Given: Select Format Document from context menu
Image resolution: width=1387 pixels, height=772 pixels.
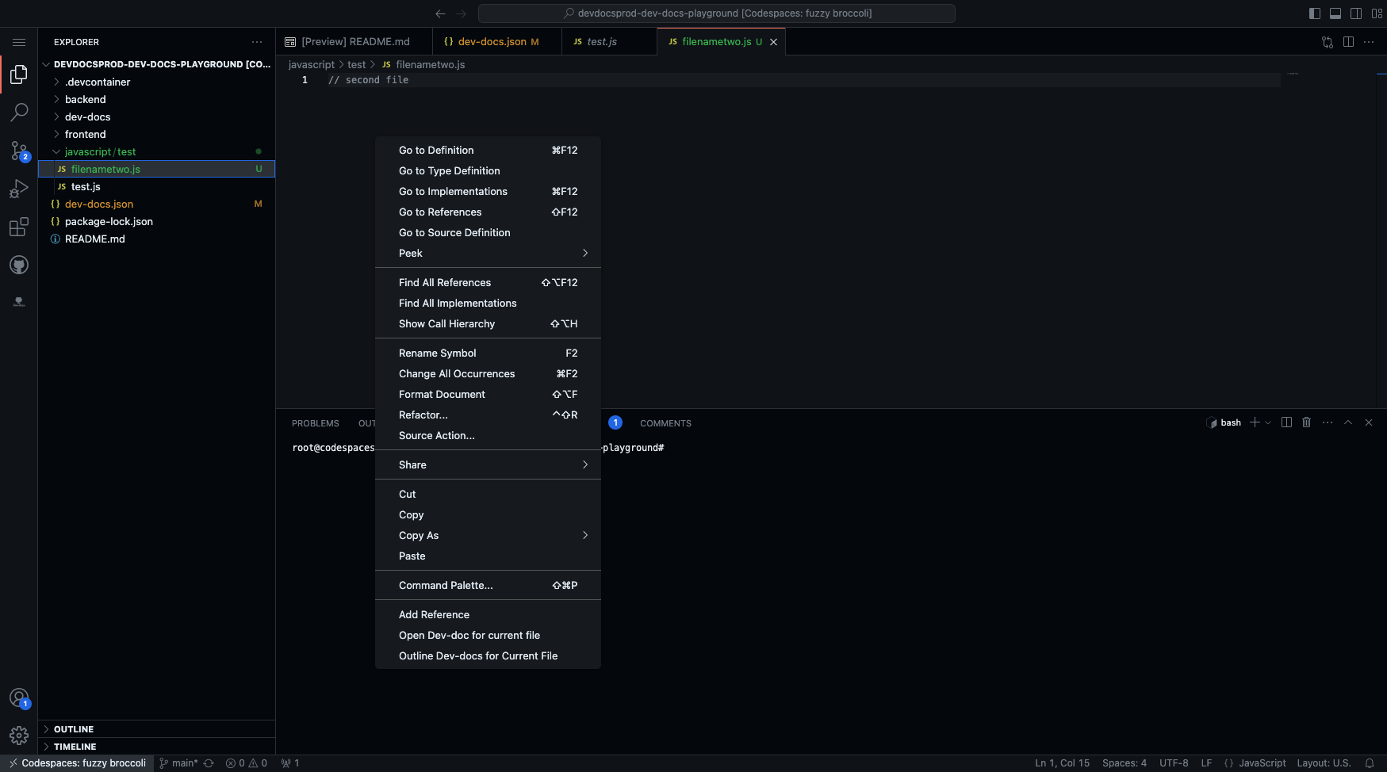Looking at the screenshot, I should click(x=442, y=394).
